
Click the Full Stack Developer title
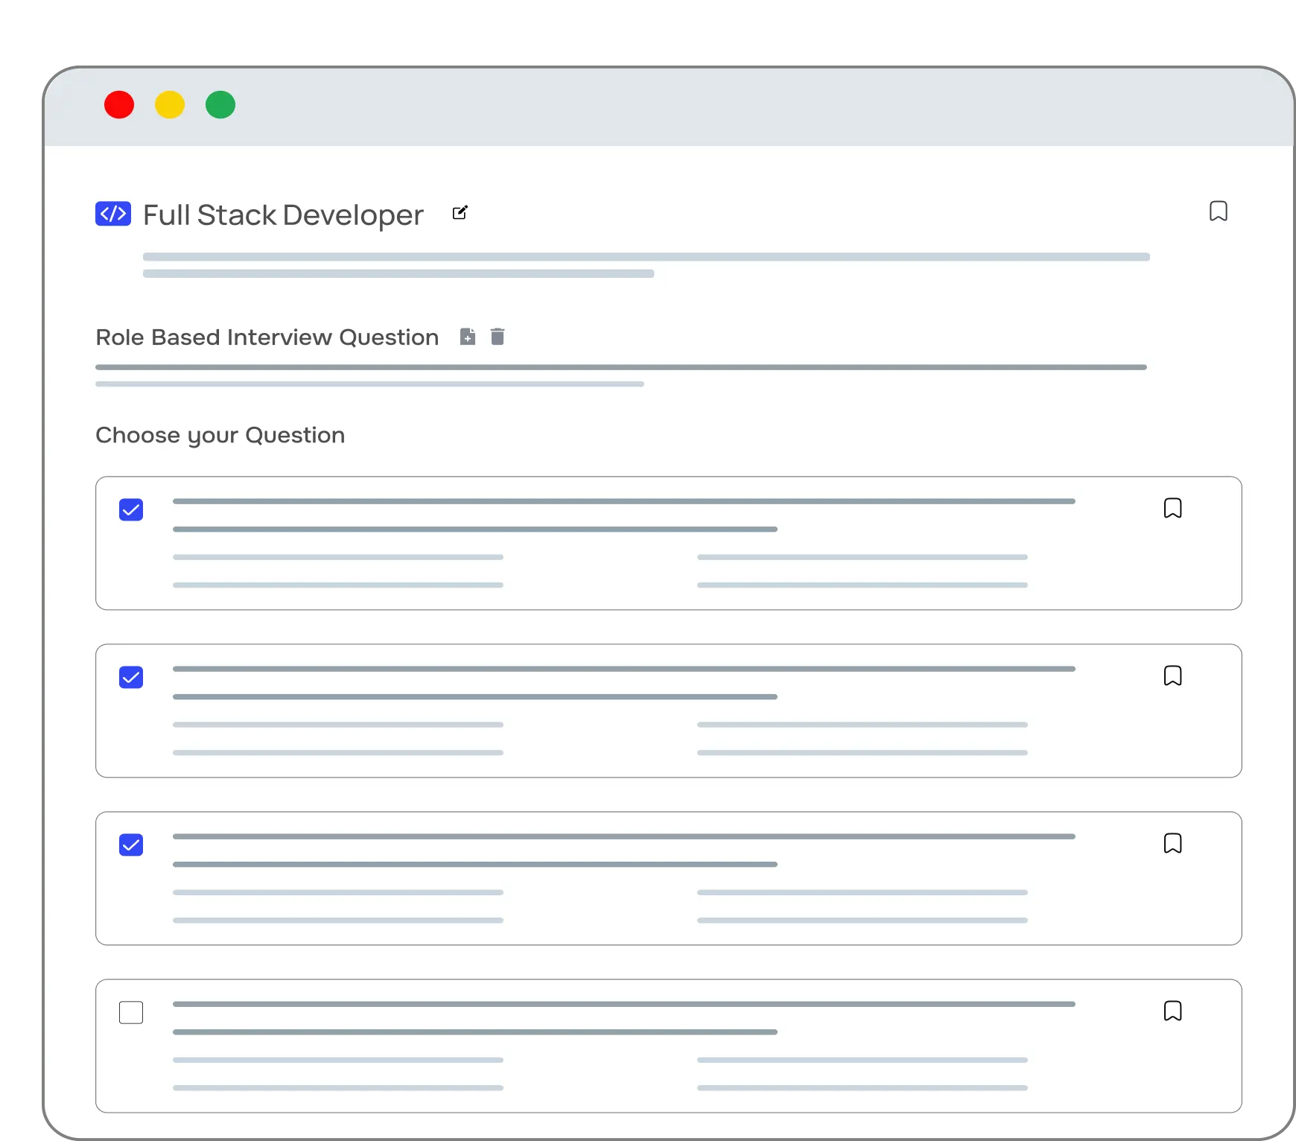tap(283, 214)
